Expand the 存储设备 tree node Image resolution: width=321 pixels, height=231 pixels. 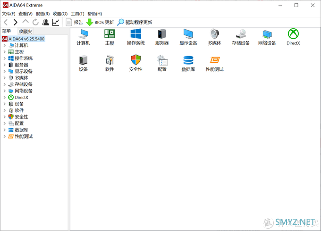5,84
